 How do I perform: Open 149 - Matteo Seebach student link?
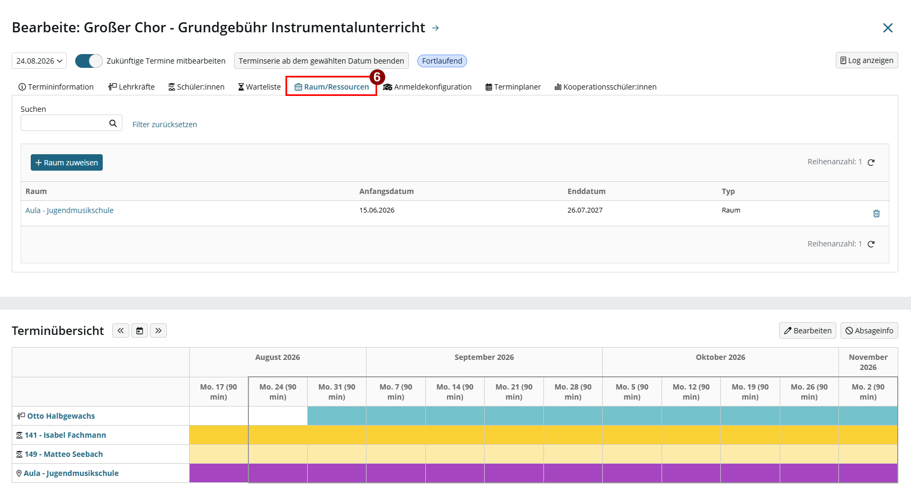pyautogui.click(x=64, y=454)
